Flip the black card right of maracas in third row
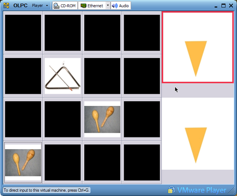 pos(142,119)
